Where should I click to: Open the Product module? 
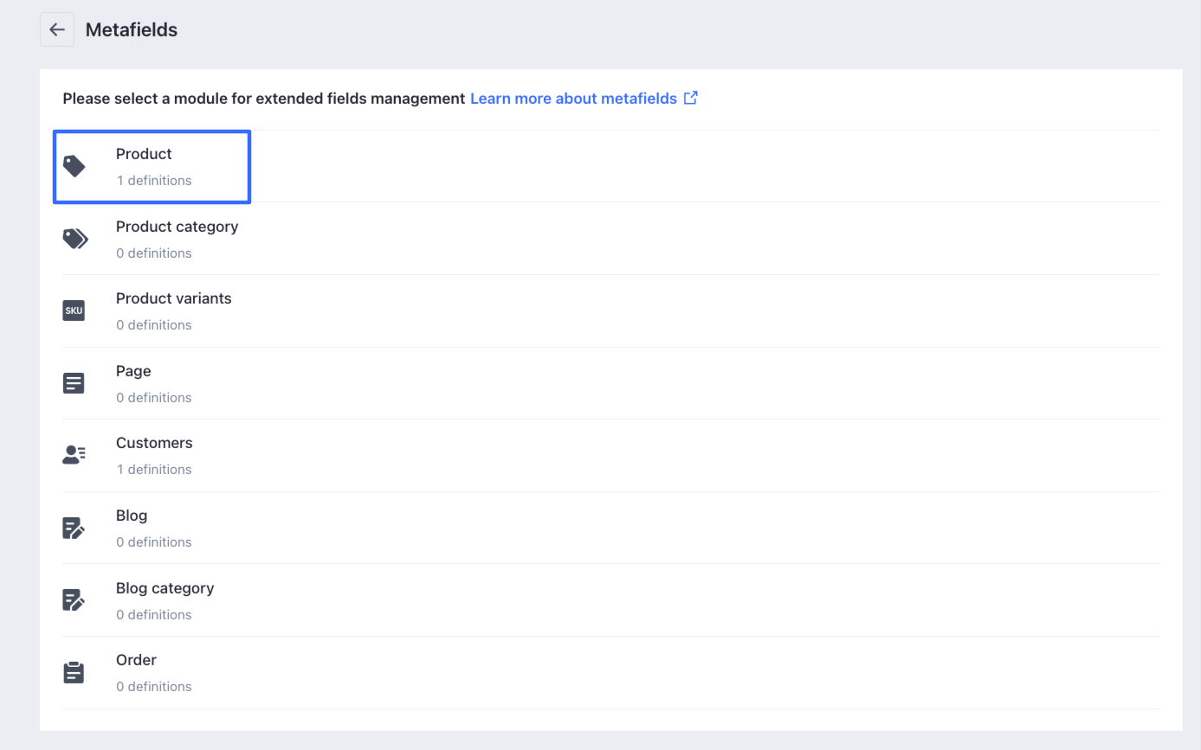[x=144, y=155]
